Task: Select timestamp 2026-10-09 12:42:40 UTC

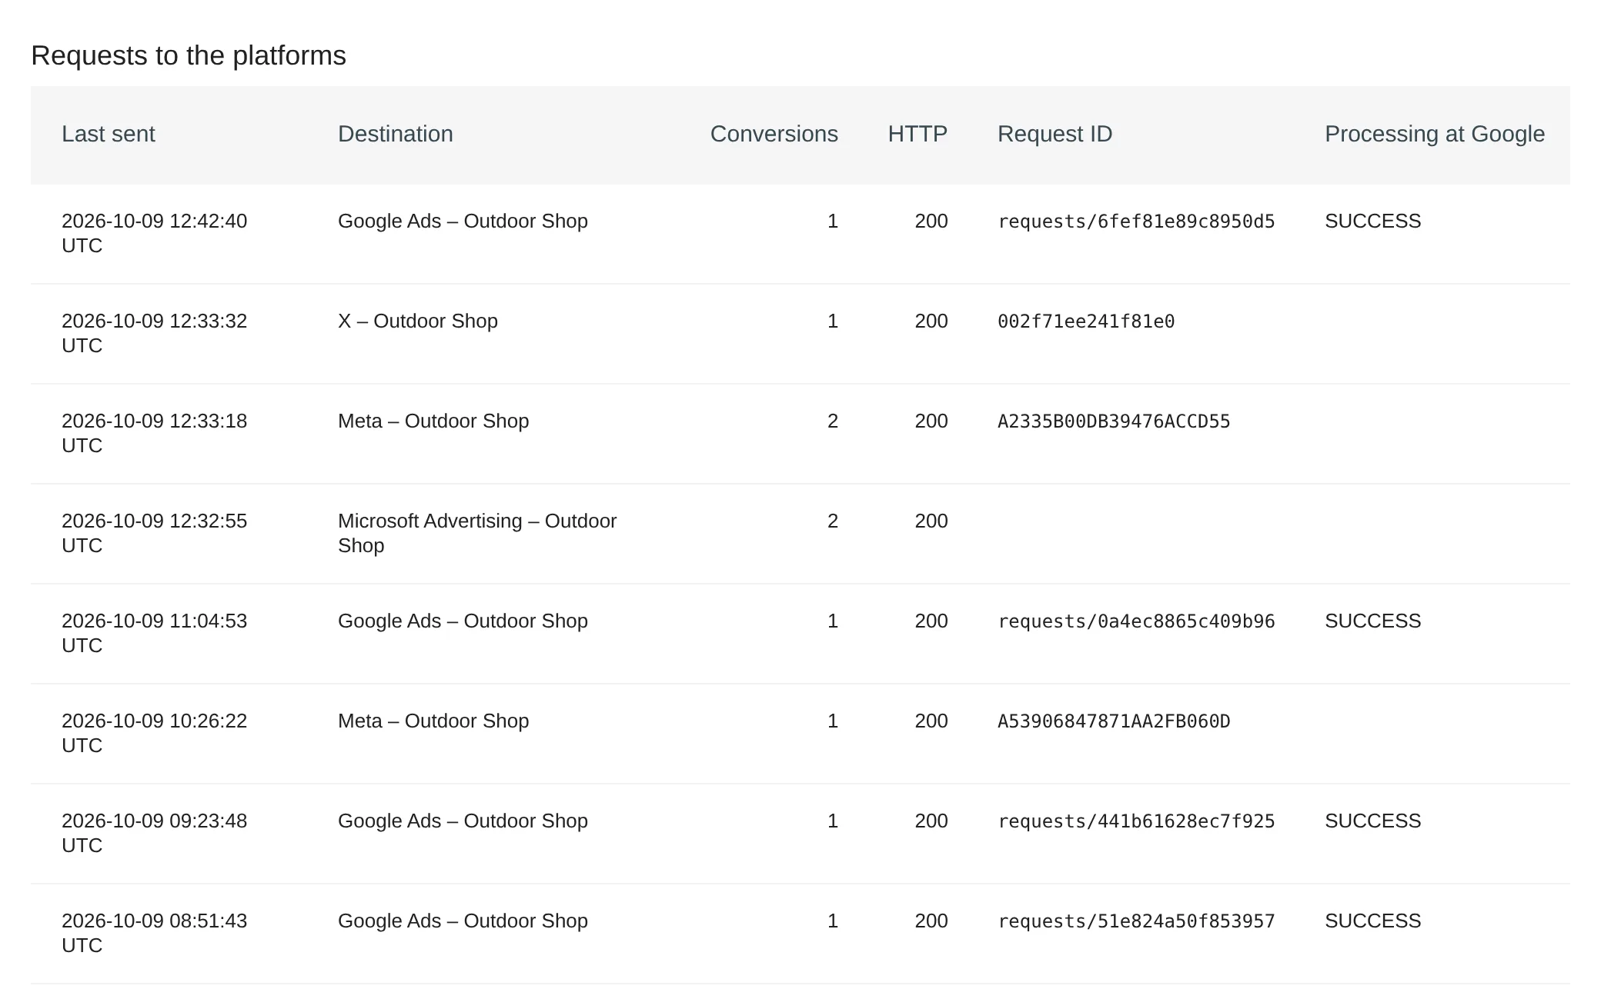Action: click(154, 233)
